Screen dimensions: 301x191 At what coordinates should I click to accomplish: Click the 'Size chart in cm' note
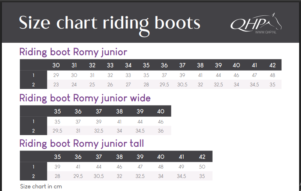(41, 186)
